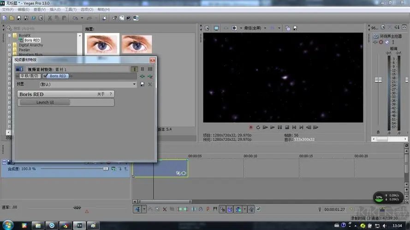Click the master volume fader handle
This screenshot has width=410, height=230.
point(379,80)
